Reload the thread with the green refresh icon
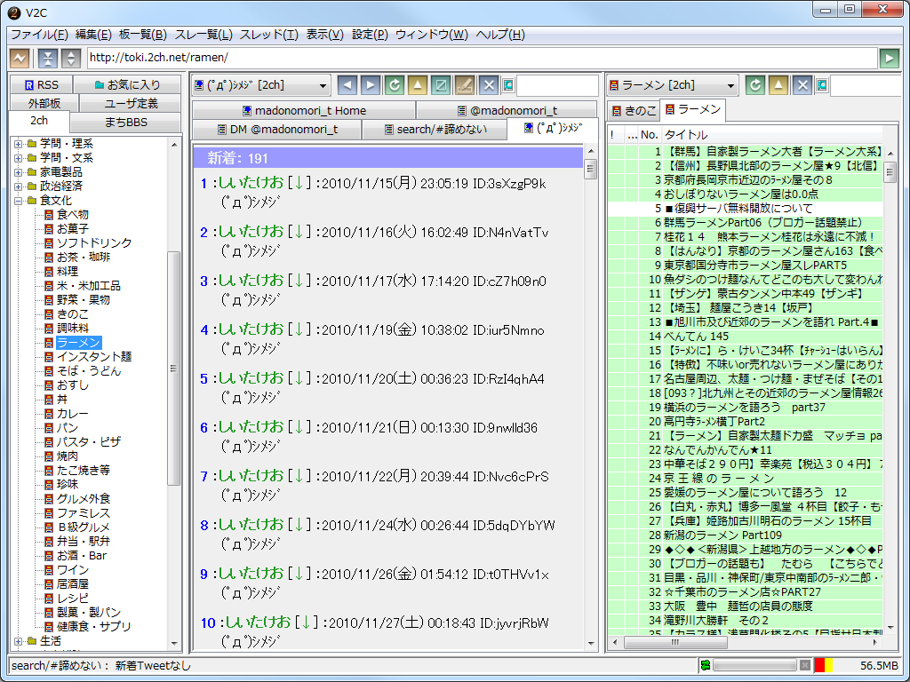The height and width of the screenshot is (682, 910). point(394,85)
